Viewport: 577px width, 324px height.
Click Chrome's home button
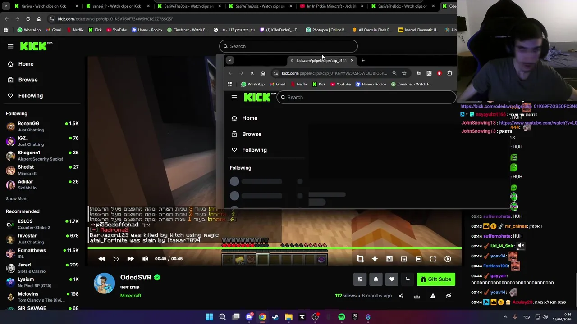tap(39, 19)
